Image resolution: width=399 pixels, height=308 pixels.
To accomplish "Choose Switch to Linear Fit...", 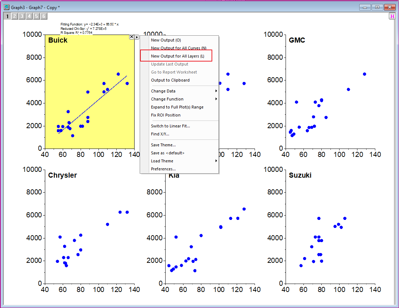I will 179,126.
